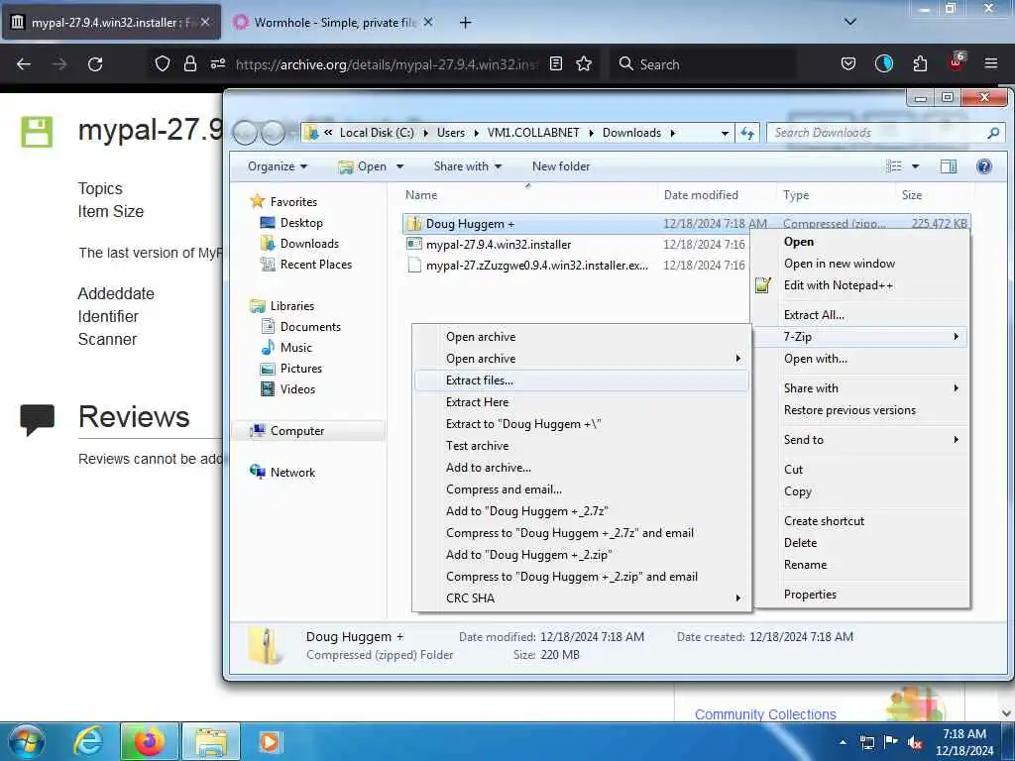The height and width of the screenshot is (761, 1015).
Task: Open Organize menu dropdown
Action: coord(278,166)
